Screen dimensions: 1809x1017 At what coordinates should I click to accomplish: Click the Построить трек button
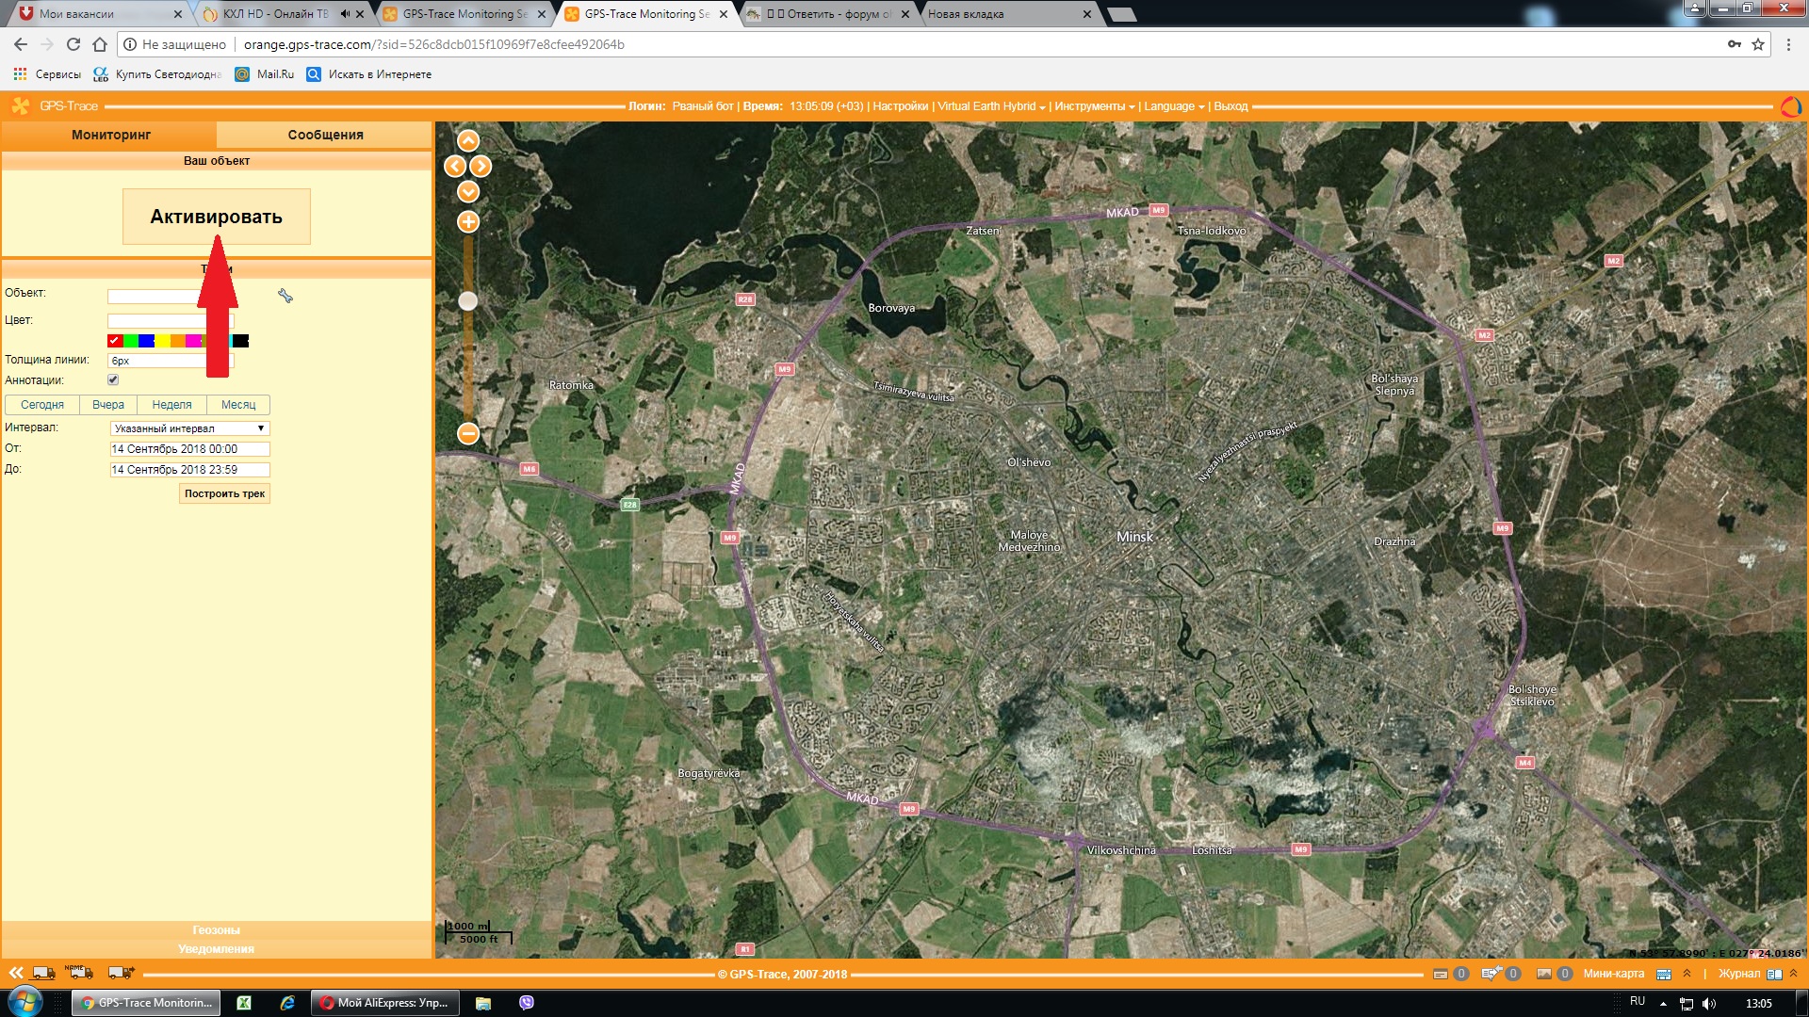(x=224, y=493)
